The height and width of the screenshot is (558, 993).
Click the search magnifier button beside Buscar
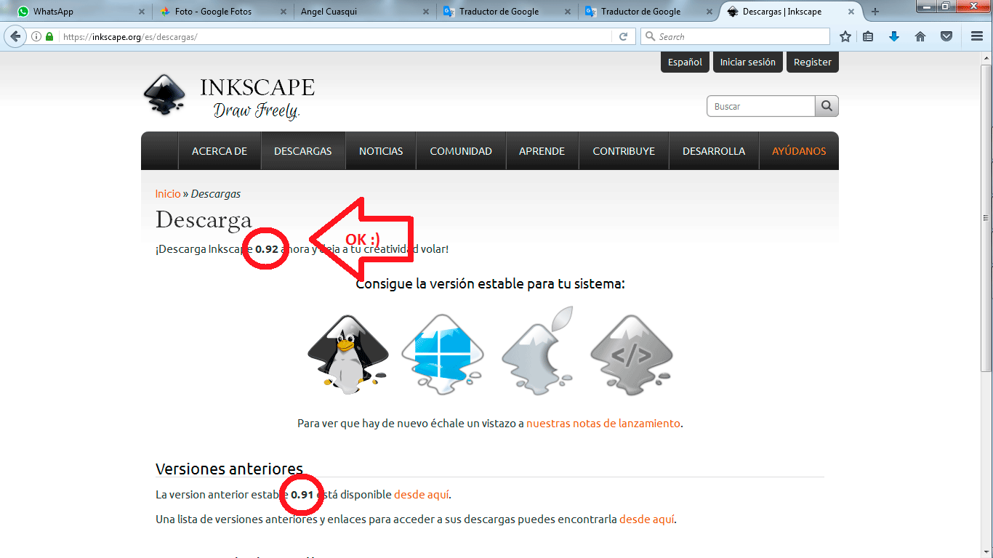(x=827, y=106)
